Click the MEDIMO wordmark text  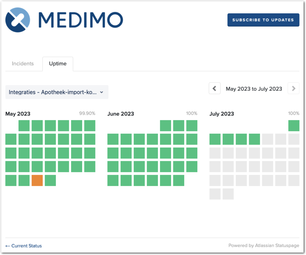tap(81, 20)
